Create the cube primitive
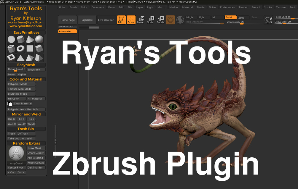The width and height of the screenshot is (298, 189). pyautogui.click(x=39, y=49)
